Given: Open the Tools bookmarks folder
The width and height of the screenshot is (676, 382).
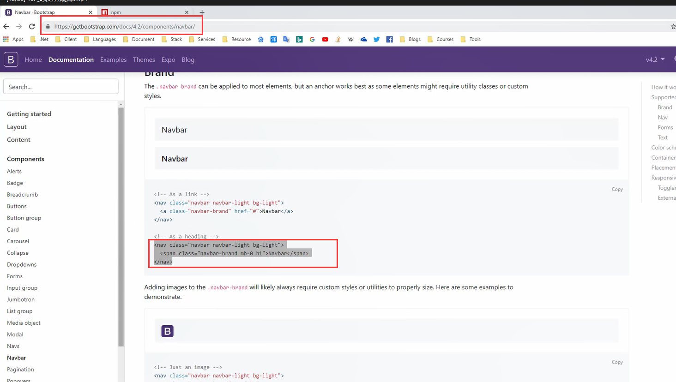Looking at the screenshot, I should point(471,39).
